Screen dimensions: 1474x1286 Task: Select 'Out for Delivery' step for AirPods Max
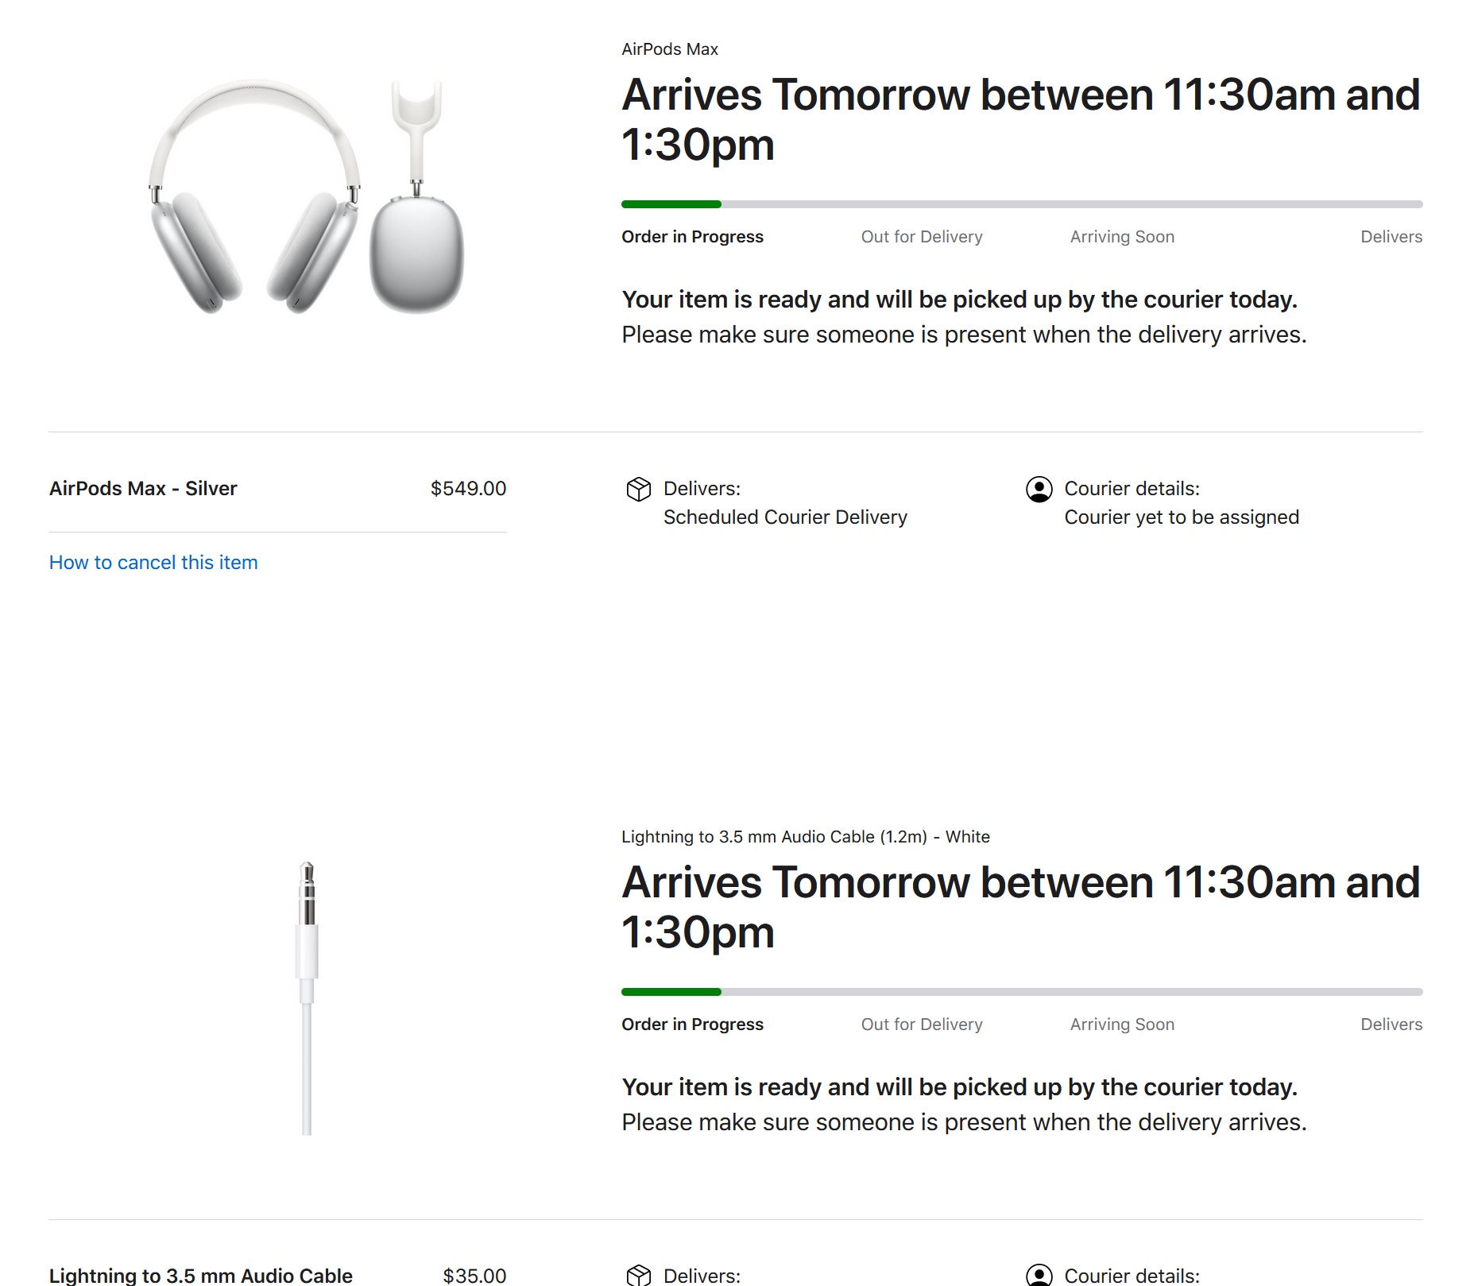pyautogui.click(x=921, y=237)
